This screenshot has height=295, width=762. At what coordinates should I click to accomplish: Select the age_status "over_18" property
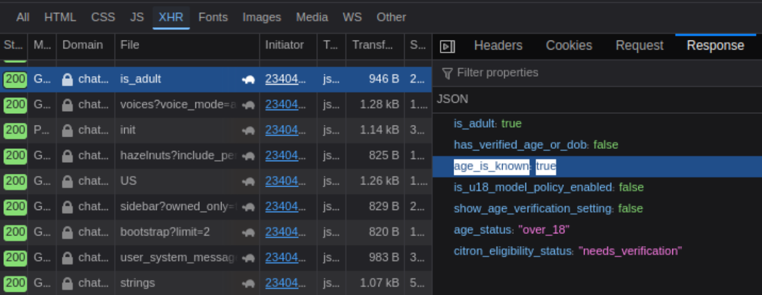(x=597, y=229)
